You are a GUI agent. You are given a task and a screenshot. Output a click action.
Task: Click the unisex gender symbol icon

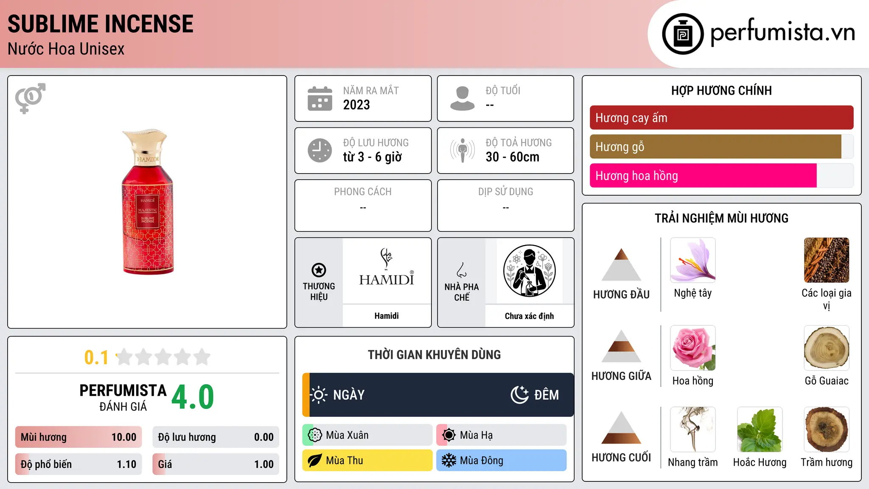pos(30,98)
